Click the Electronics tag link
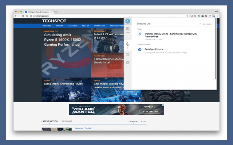This screenshot has width=233, height=145. pos(79,128)
